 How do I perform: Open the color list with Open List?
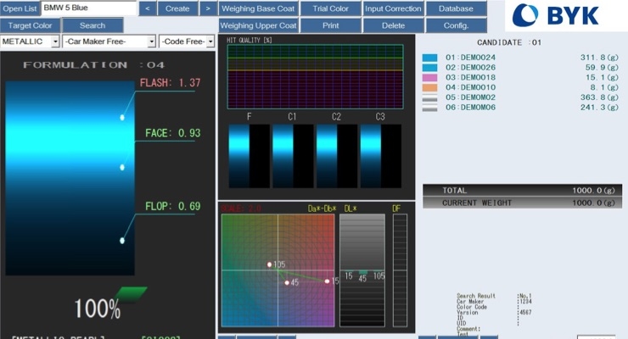20,8
